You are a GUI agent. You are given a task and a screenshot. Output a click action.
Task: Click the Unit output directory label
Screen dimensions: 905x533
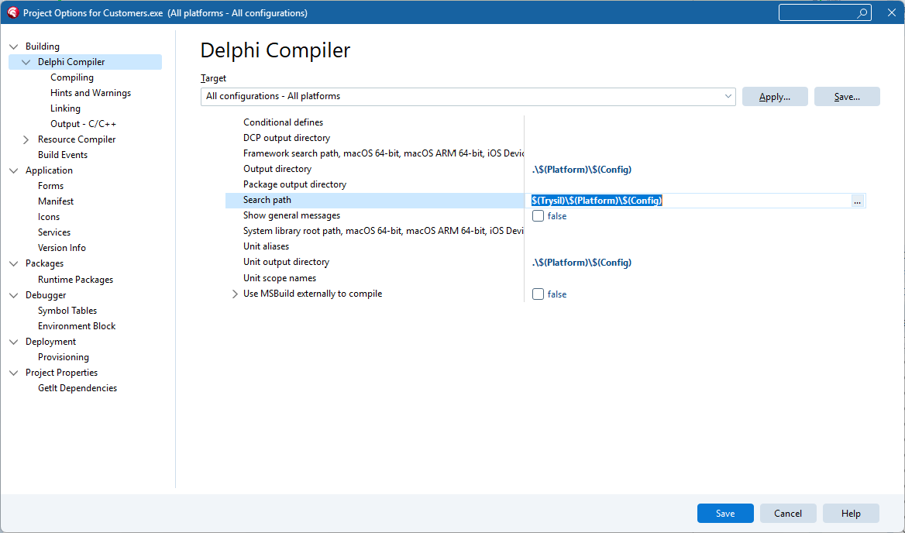pyautogui.click(x=286, y=262)
